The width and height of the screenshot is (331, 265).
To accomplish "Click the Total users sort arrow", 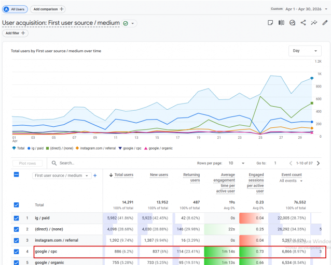I will (x=111, y=175).
